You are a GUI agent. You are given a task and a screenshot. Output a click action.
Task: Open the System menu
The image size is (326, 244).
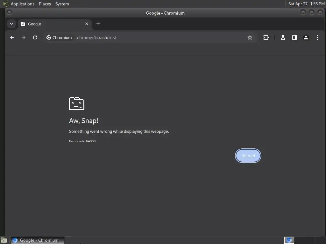point(62,4)
